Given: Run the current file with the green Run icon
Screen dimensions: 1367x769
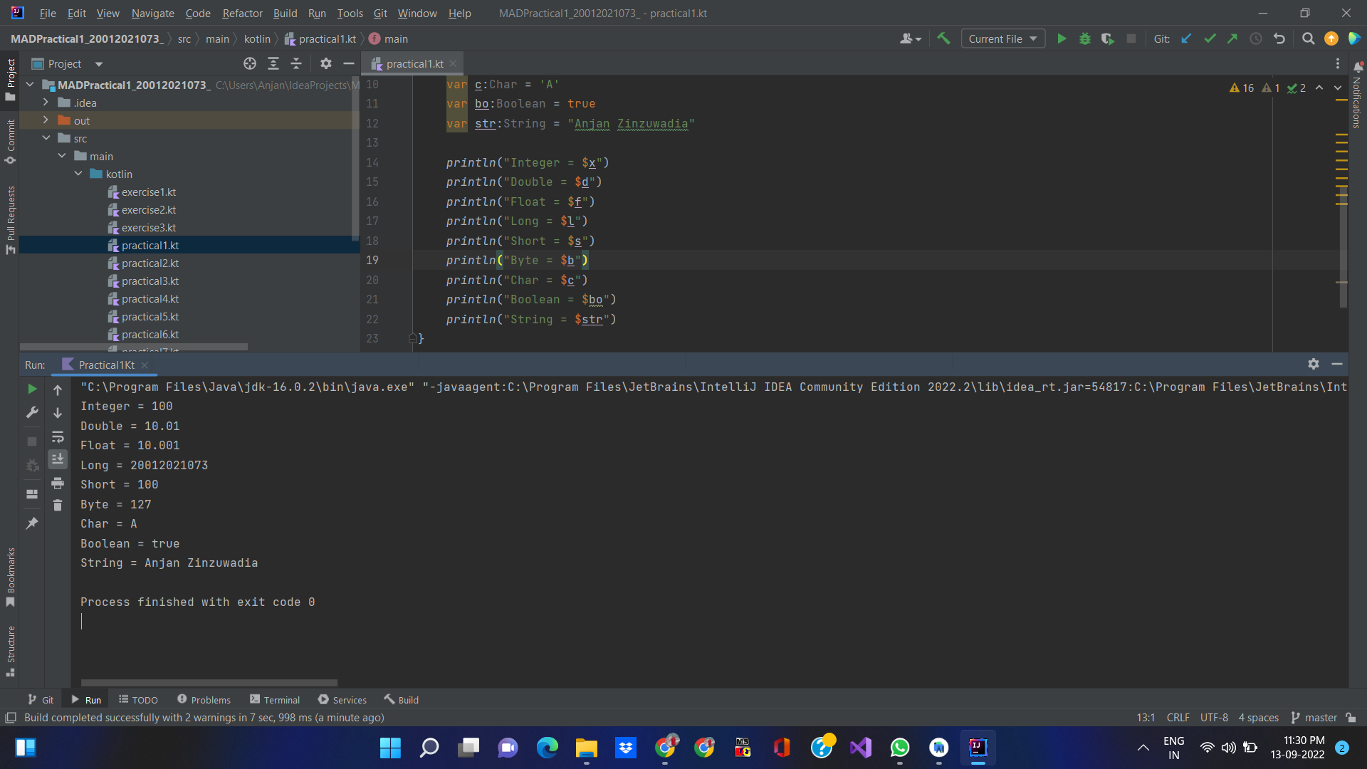Looking at the screenshot, I should [x=1062, y=38].
